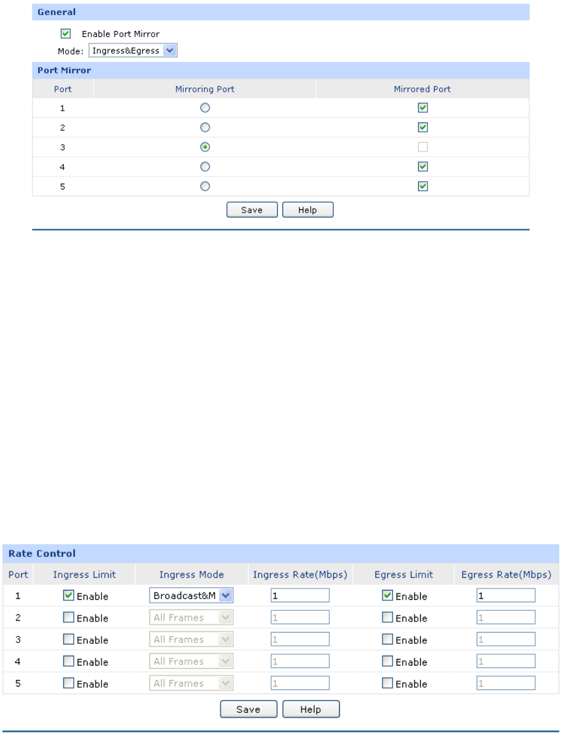
Task: Enable Egress Limit for port 5
Action: tap(387, 683)
